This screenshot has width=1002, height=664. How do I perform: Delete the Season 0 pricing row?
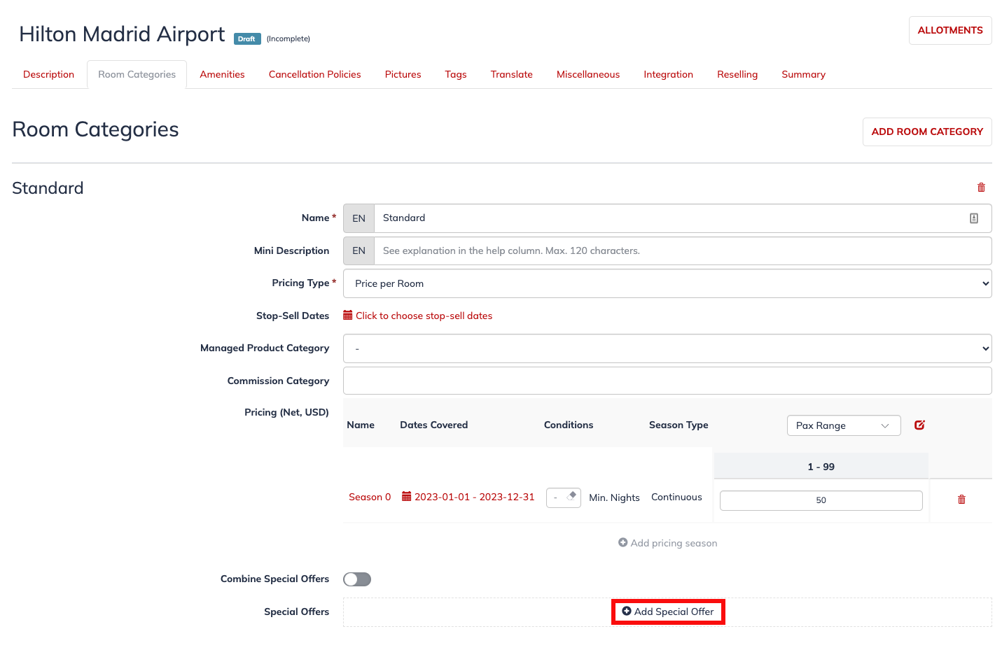961,500
